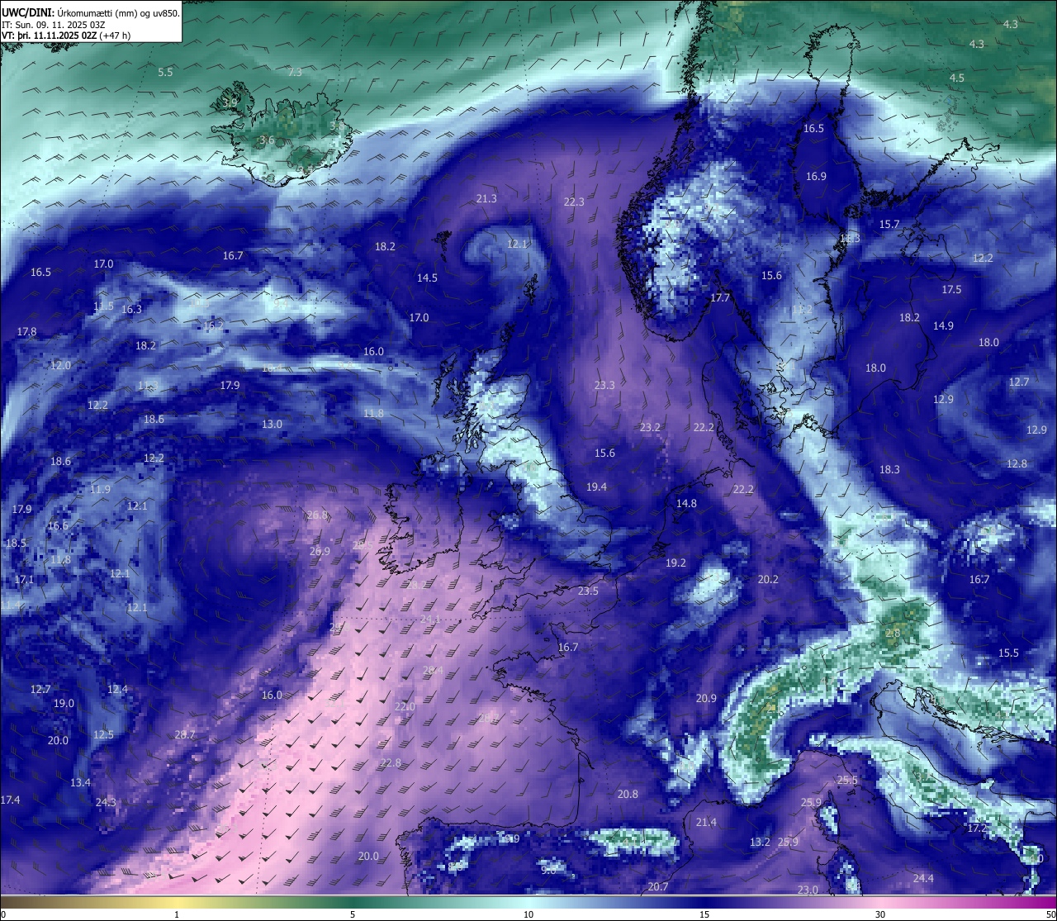Click the 21.3 value north of Scotland
The image size is (1057, 921).
(x=486, y=199)
